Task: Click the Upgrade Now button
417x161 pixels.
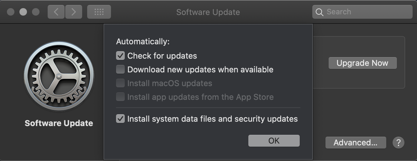Action: [362, 63]
